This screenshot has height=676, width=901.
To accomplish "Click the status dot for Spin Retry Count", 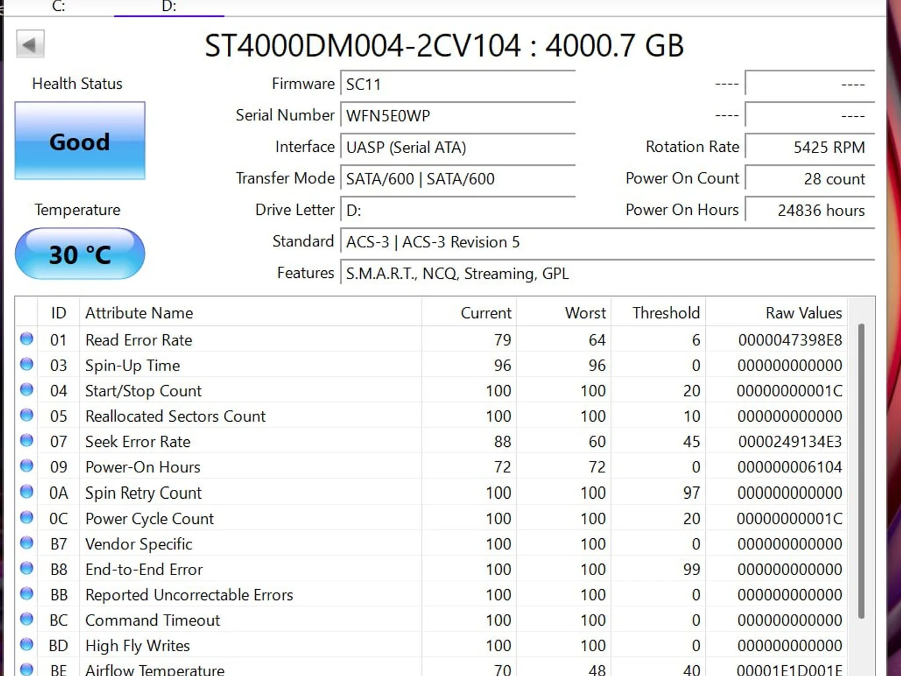I will point(27,492).
